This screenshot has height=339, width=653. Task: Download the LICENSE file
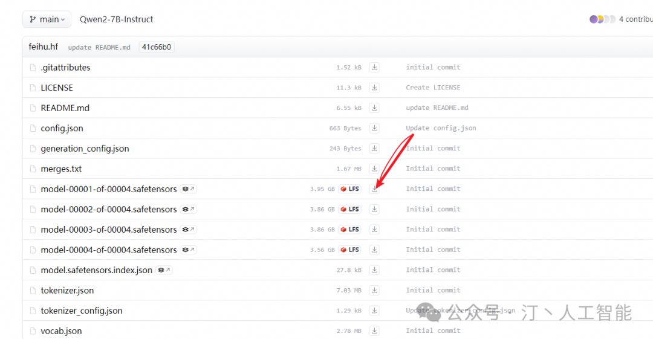(374, 88)
